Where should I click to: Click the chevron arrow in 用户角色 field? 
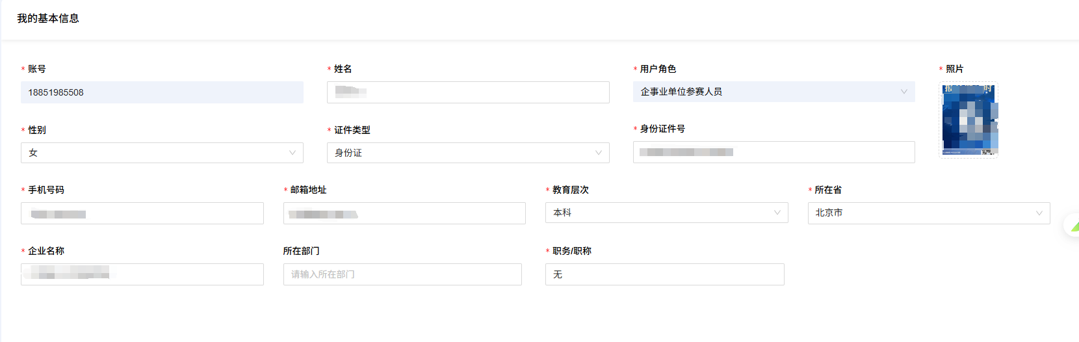click(x=903, y=92)
